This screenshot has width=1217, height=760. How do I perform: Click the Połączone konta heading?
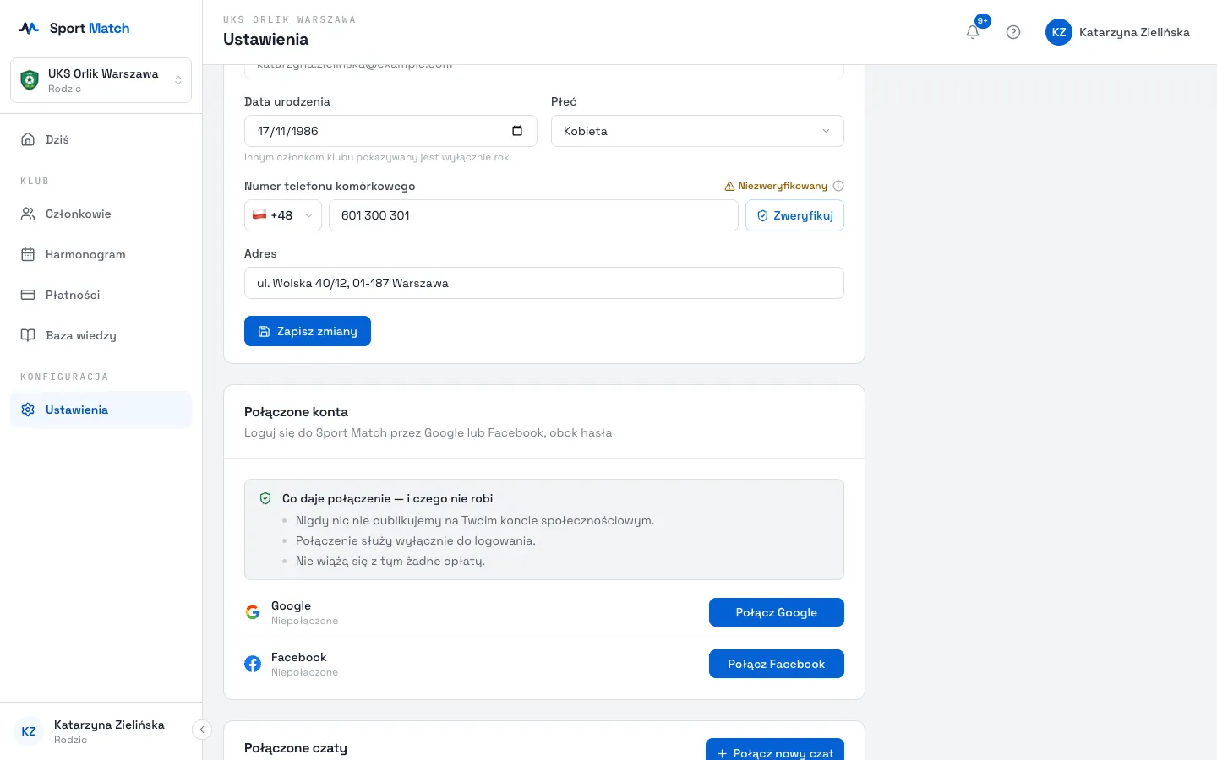[296, 412]
